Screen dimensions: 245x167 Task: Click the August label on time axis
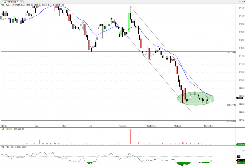(123, 126)
